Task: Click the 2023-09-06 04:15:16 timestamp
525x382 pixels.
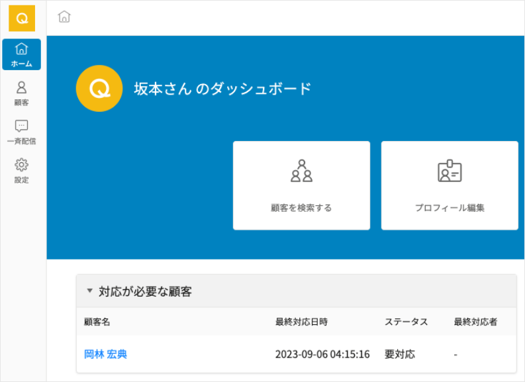Action: click(x=322, y=354)
